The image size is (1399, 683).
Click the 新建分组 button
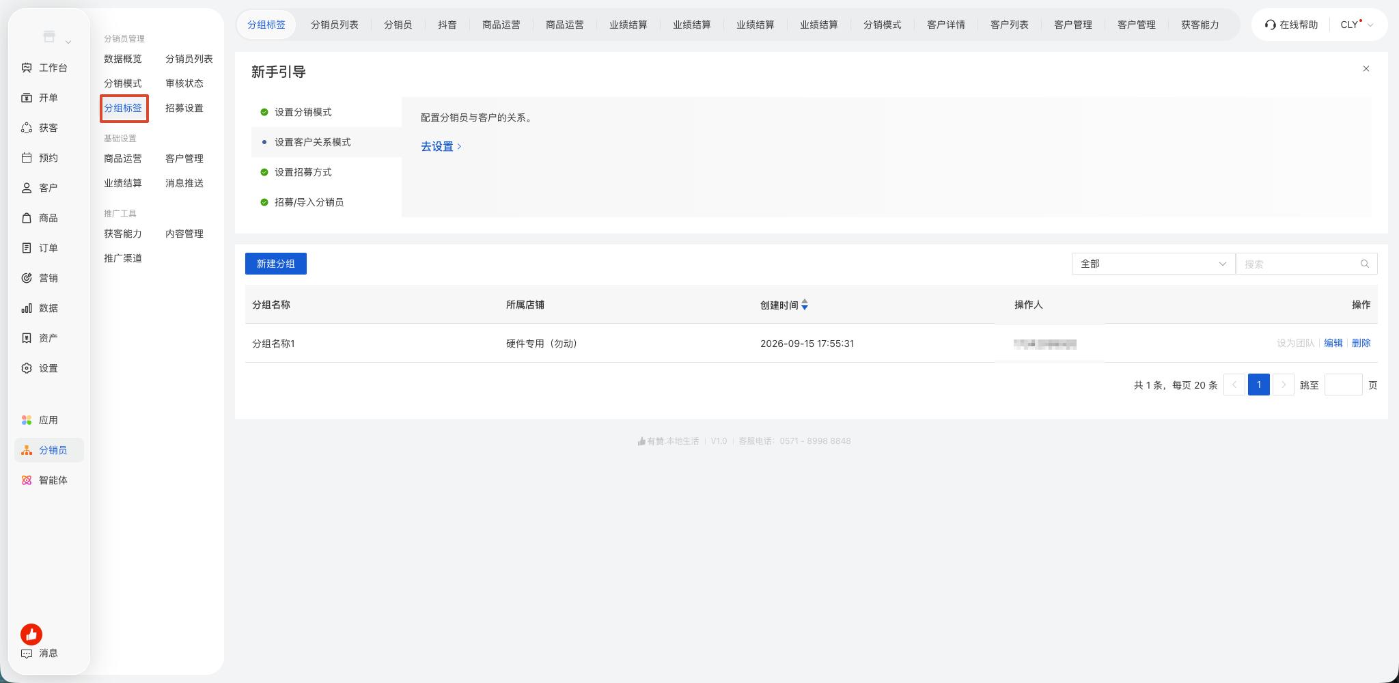(x=276, y=264)
